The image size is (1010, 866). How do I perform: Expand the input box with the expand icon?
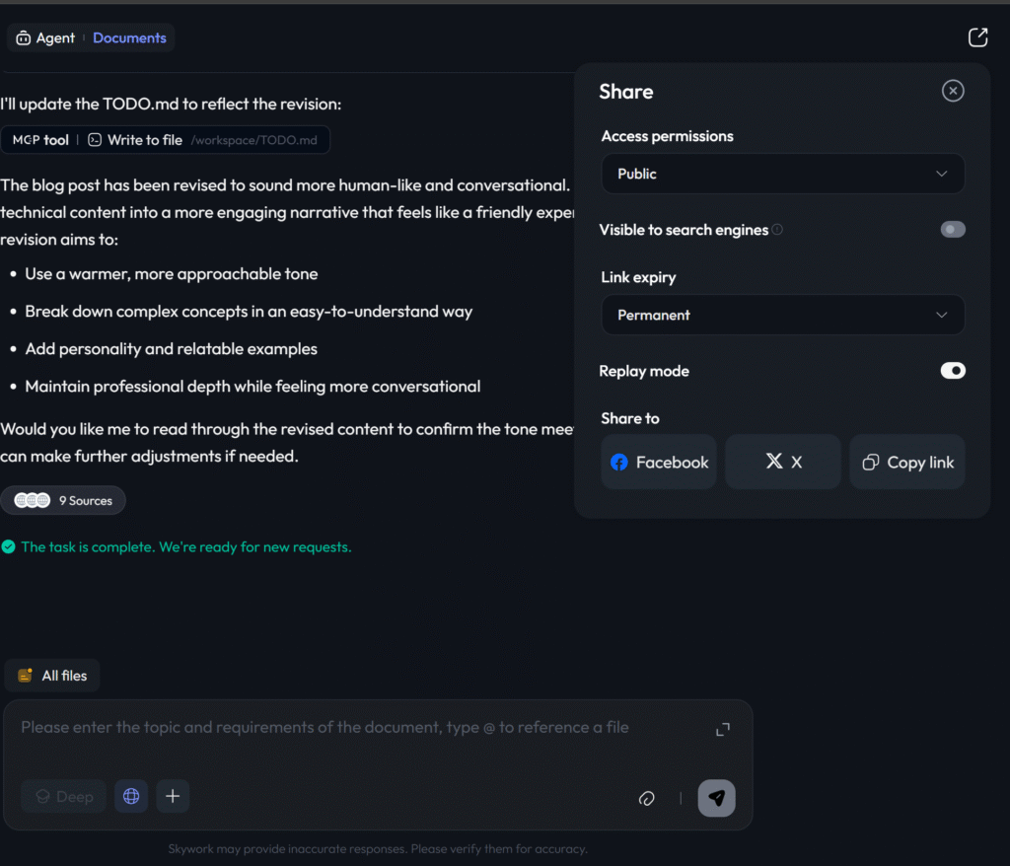click(723, 729)
